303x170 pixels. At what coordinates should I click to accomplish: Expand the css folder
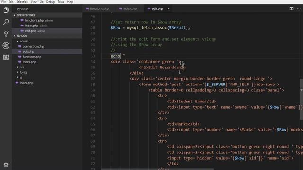coord(22,67)
